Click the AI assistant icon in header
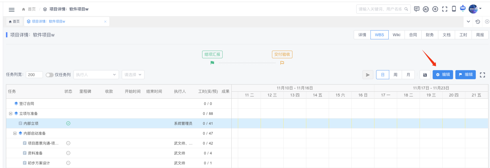The height and width of the screenshot is (168, 490). coord(426,9)
